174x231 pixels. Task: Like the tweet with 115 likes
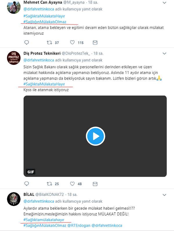pos(72,43)
